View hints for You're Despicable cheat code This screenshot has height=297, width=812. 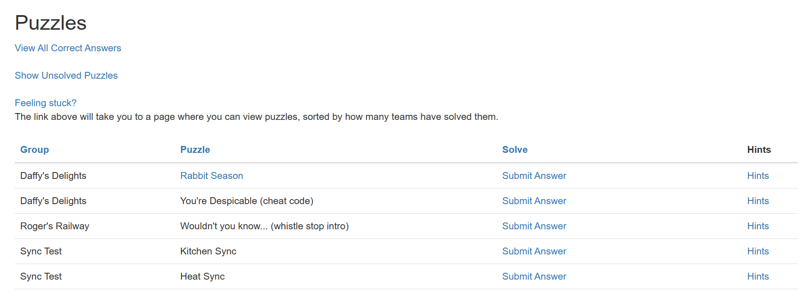(758, 201)
